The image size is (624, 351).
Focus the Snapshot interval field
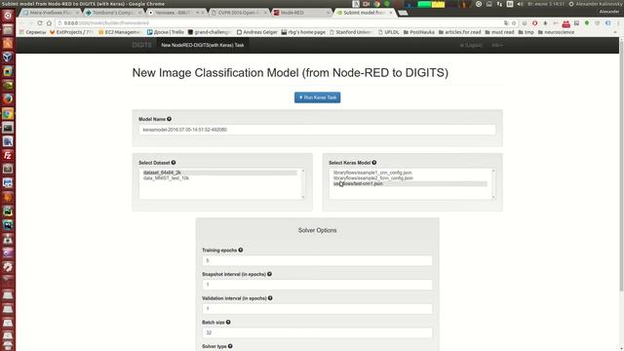coord(317,285)
